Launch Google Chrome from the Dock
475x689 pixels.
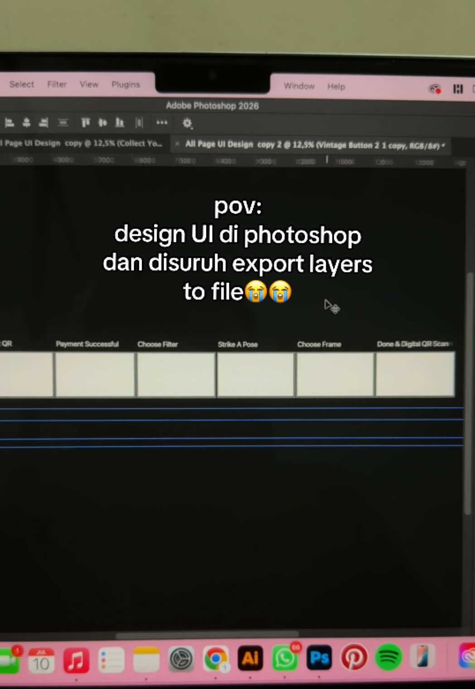[216, 659]
